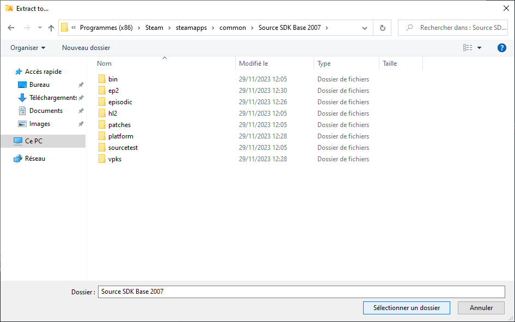Navigate to steamapps breadcrumb

[191, 28]
